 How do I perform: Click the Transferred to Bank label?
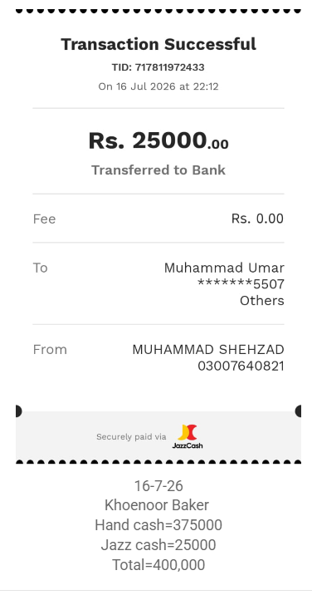click(158, 170)
